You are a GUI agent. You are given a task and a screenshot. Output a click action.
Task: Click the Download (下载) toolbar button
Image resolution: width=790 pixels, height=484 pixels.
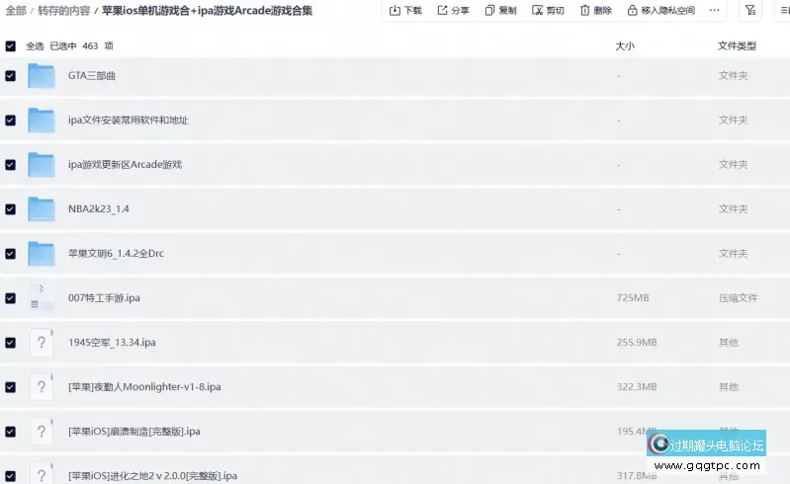point(405,10)
